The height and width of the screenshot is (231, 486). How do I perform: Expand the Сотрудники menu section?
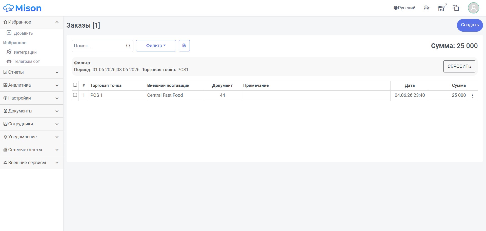(x=32, y=124)
